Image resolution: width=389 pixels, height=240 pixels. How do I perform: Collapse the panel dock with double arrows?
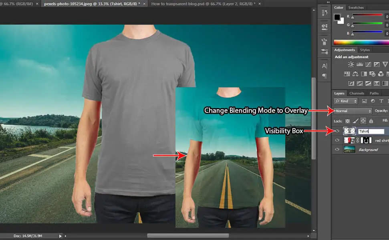pos(328,2)
